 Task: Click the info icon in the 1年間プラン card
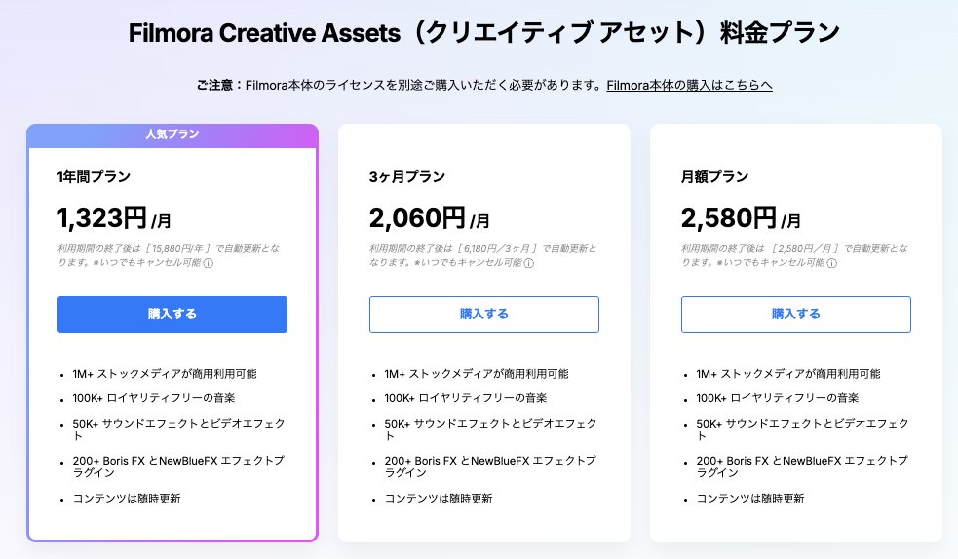pos(209,263)
